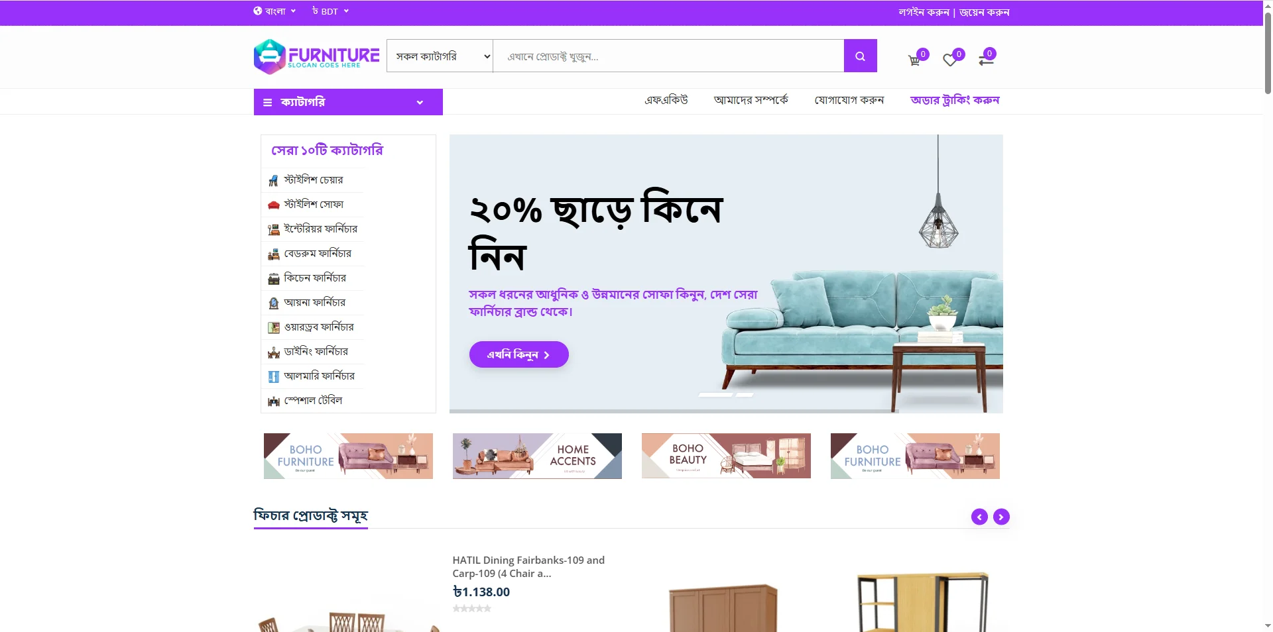
Task: Click the লগইন করুন link
Action: (x=924, y=12)
